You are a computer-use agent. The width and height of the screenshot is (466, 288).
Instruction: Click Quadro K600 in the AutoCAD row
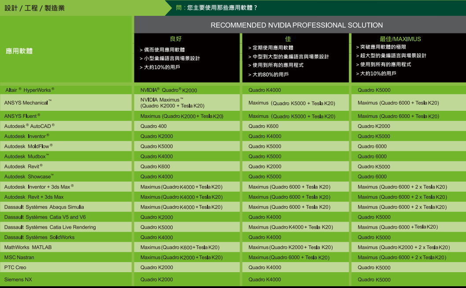click(x=263, y=126)
